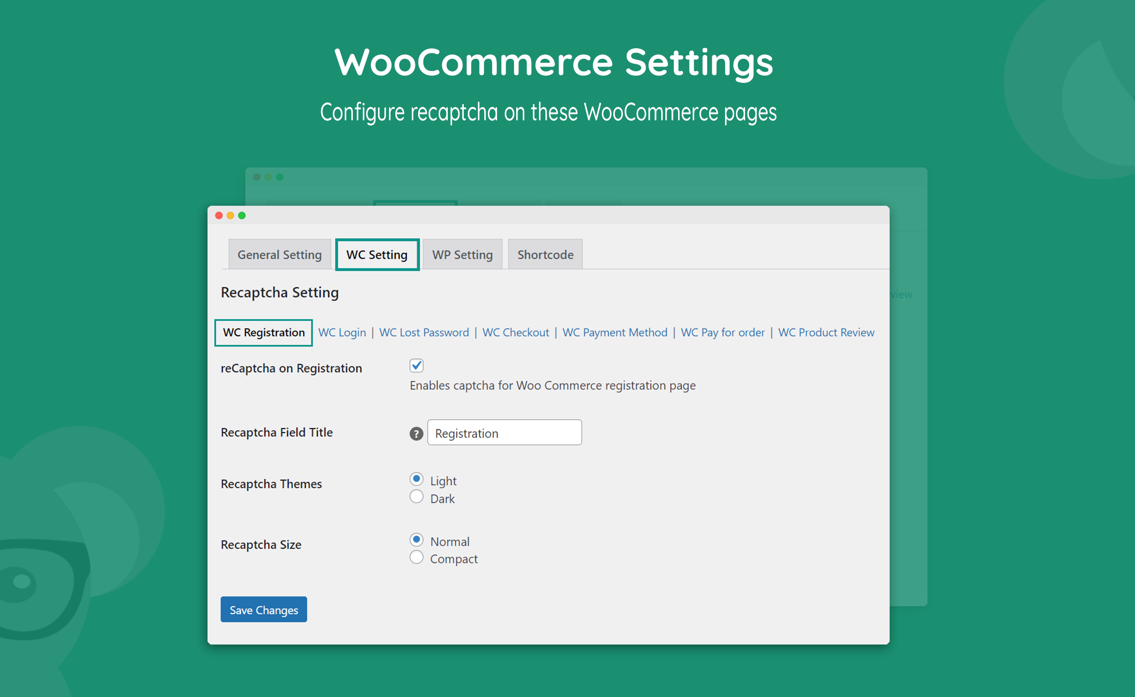Focus the Recaptcha Field Title input
1135x697 pixels.
(x=505, y=432)
